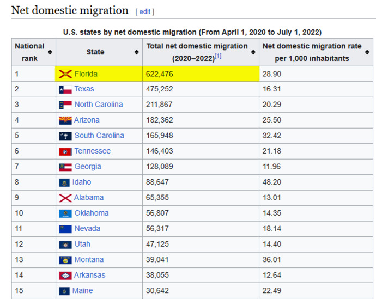Click the Tennessee flag icon
Screen dimensions: 376x299
[x=65, y=151]
